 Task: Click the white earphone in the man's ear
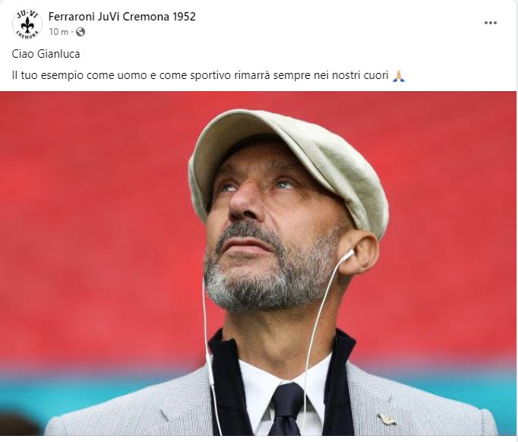[x=348, y=255]
